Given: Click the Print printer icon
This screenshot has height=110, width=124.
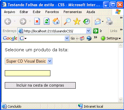Looking at the screenshot, I should (109, 21).
